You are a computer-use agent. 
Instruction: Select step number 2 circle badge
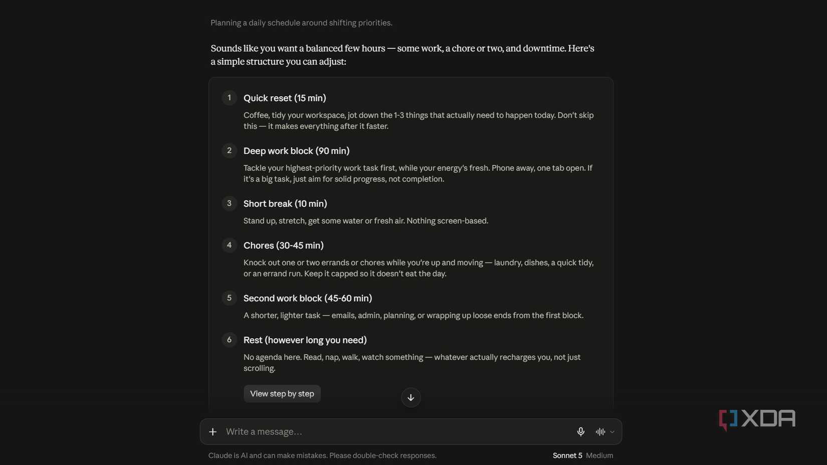[x=229, y=150]
